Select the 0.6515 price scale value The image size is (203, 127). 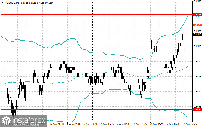pyautogui.click(x=198, y=46)
